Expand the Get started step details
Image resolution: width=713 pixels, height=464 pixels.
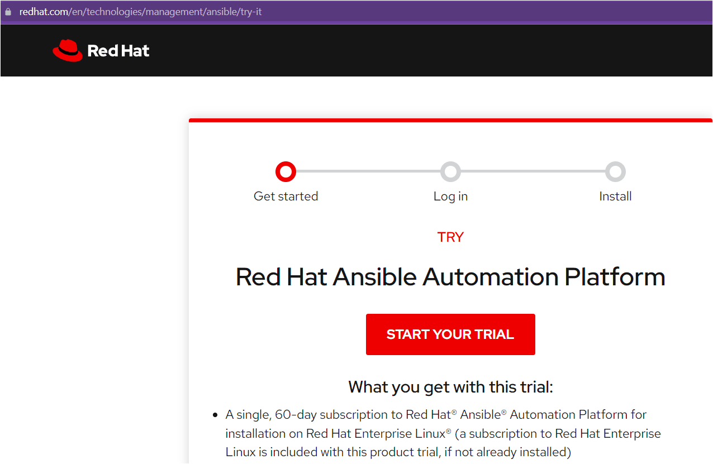pos(286,196)
